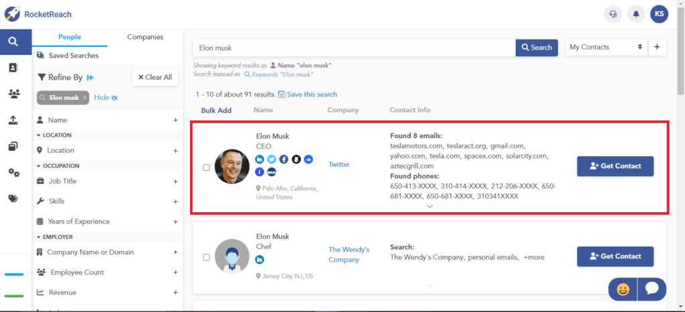The image size is (685, 312).
Task: Switch to the Companies tab
Action: (x=145, y=37)
